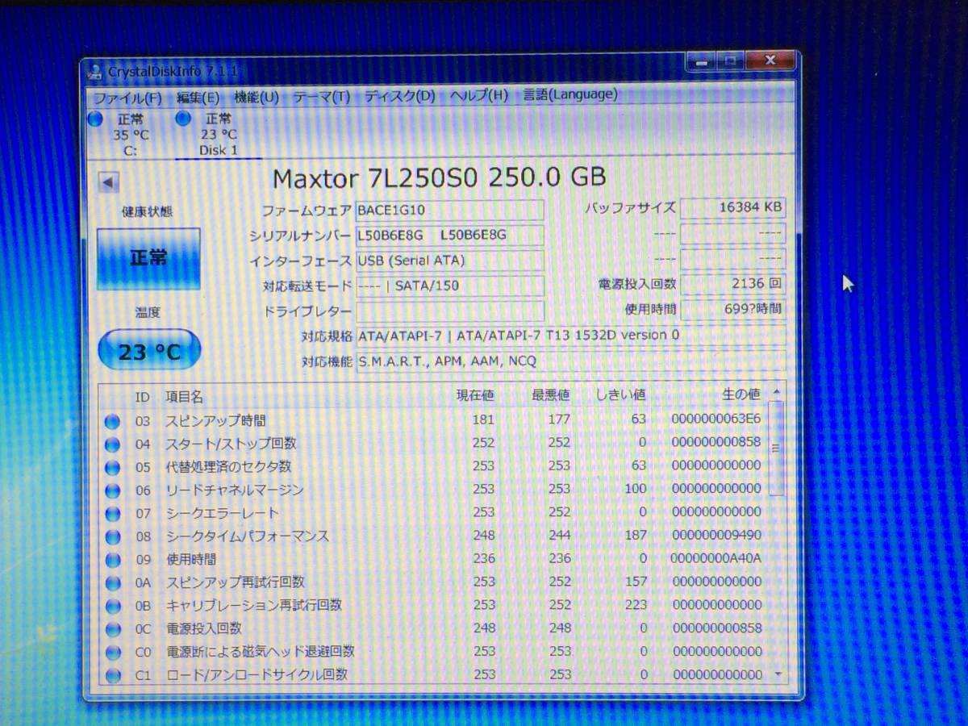Click status icon for C1 ロード/アンロードサイクル回数
This screenshot has height=726, width=968.
112,676
